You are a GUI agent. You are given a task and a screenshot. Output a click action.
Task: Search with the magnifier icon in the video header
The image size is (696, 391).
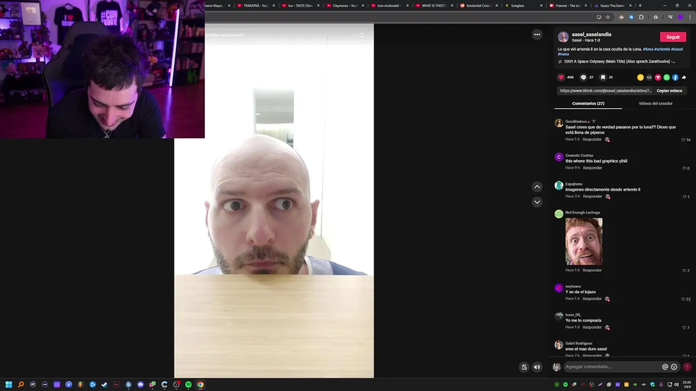(x=362, y=35)
